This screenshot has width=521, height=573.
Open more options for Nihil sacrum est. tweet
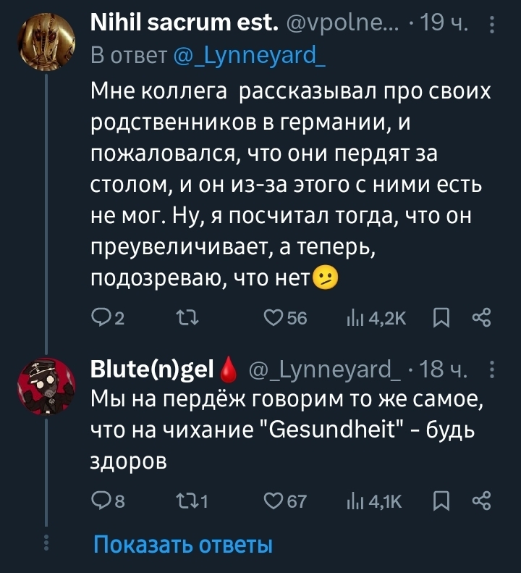click(x=492, y=27)
